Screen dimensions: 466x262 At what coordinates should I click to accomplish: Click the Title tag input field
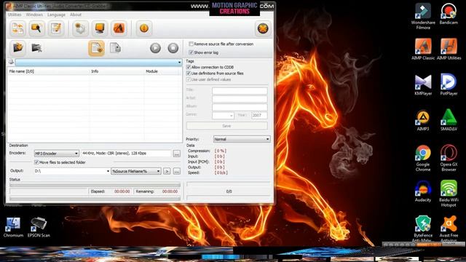coord(240,90)
